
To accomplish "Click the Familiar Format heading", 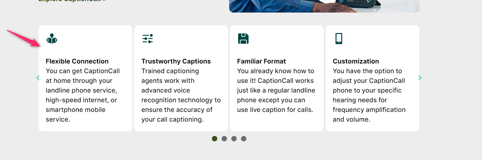I will click(x=262, y=61).
